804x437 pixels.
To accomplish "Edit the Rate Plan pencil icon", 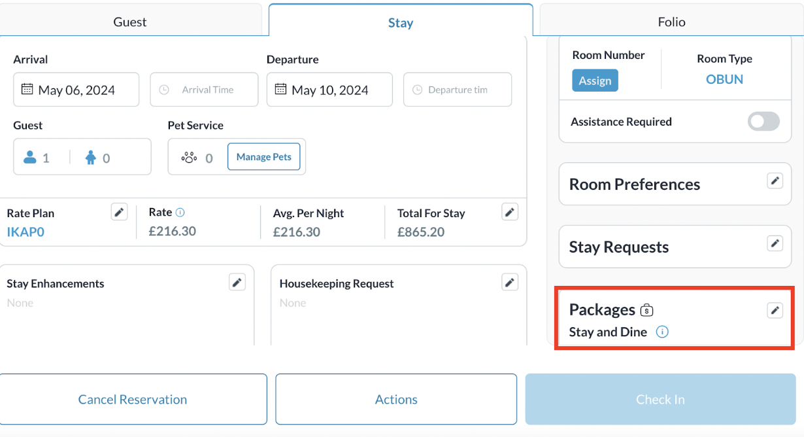I will coord(119,212).
